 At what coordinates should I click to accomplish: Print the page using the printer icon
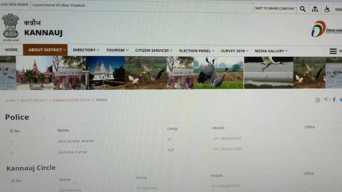[x=317, y=100]
